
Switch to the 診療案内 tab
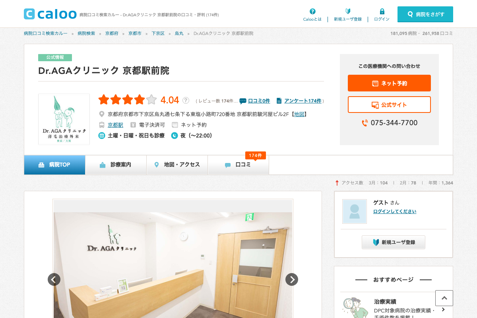116,165
